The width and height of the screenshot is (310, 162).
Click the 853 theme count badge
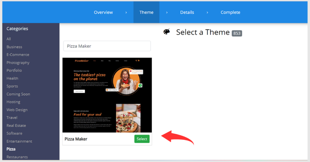tap(237, 33)
